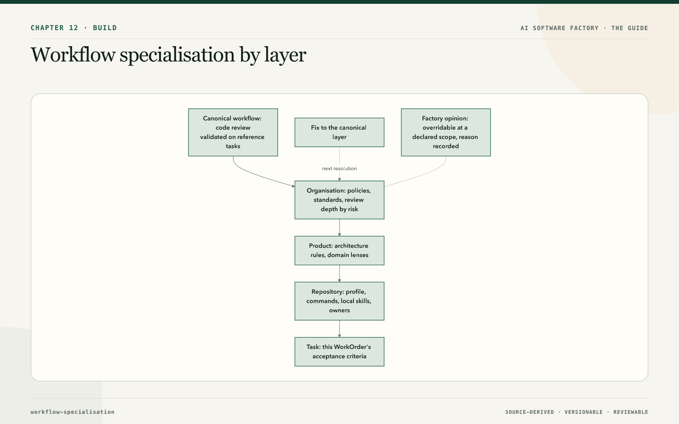Click the 'CHAPTER 12 · BUILD' label
The image size is (679, 424).
[74, 28]
